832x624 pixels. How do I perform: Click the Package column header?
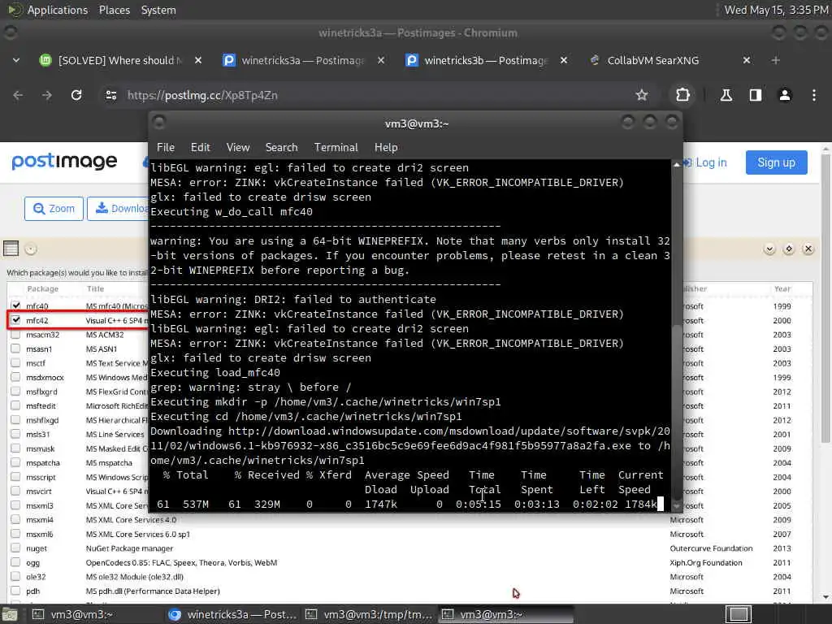(x=43, y=288)
